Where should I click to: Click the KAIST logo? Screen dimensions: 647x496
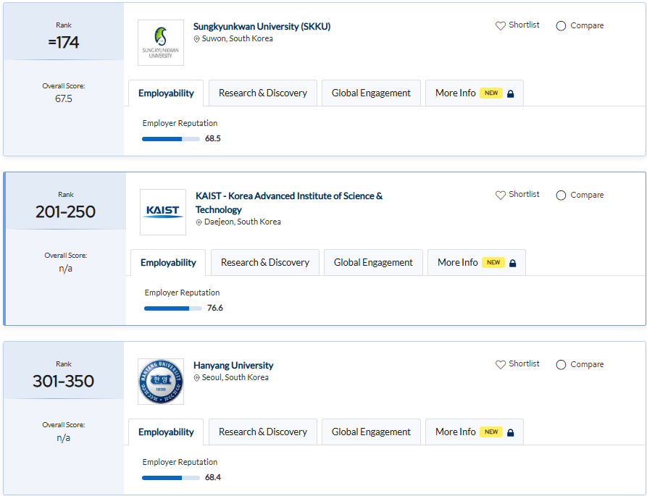[x=163, y=212]
